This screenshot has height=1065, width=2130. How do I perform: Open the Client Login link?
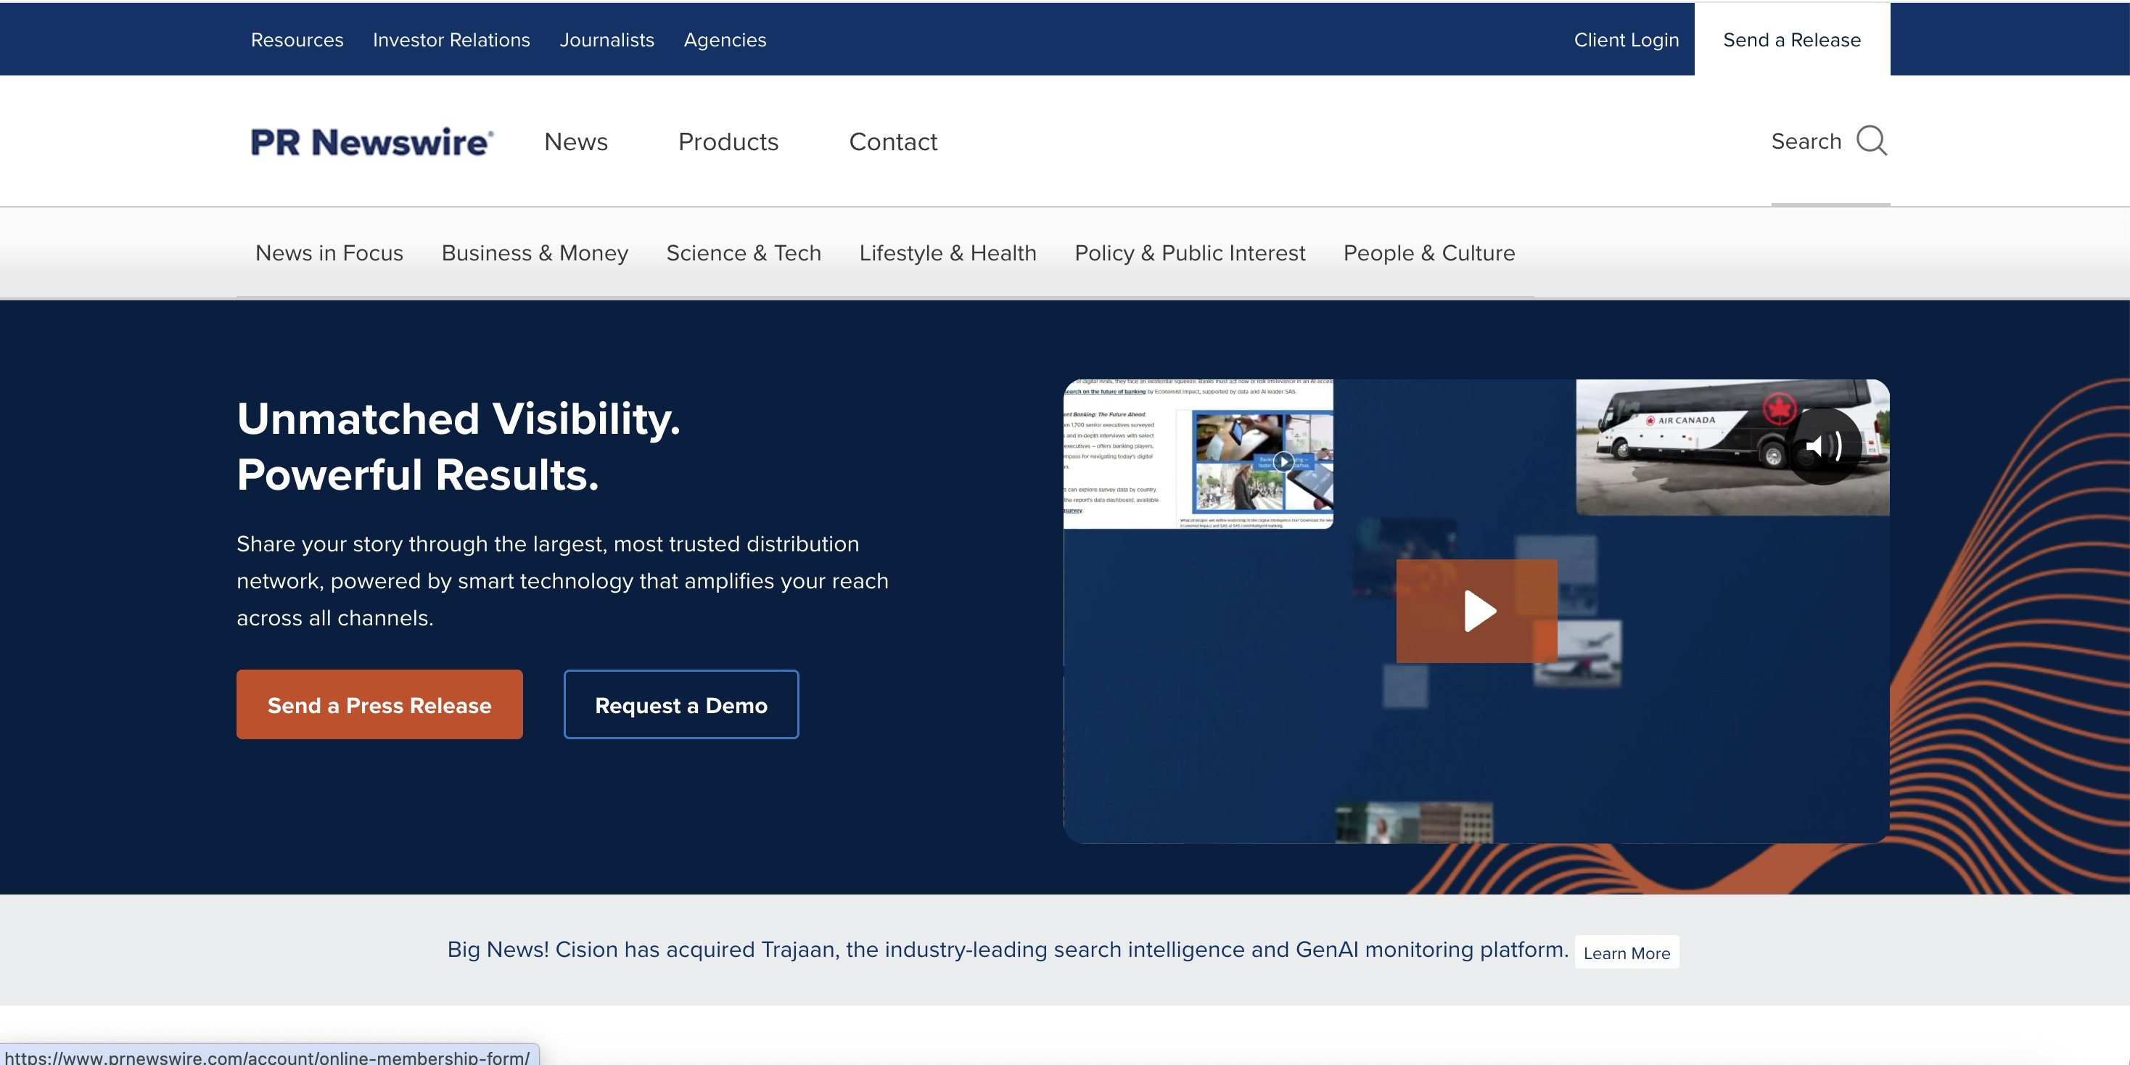pos(1626,40)
